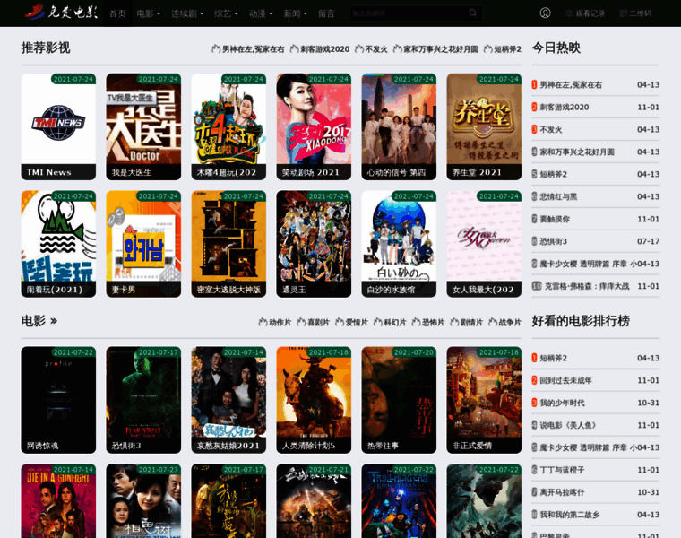Open the 我是大医生 poster
The image size is (681, 538).
pyautogui.click(x=143, y=126)
